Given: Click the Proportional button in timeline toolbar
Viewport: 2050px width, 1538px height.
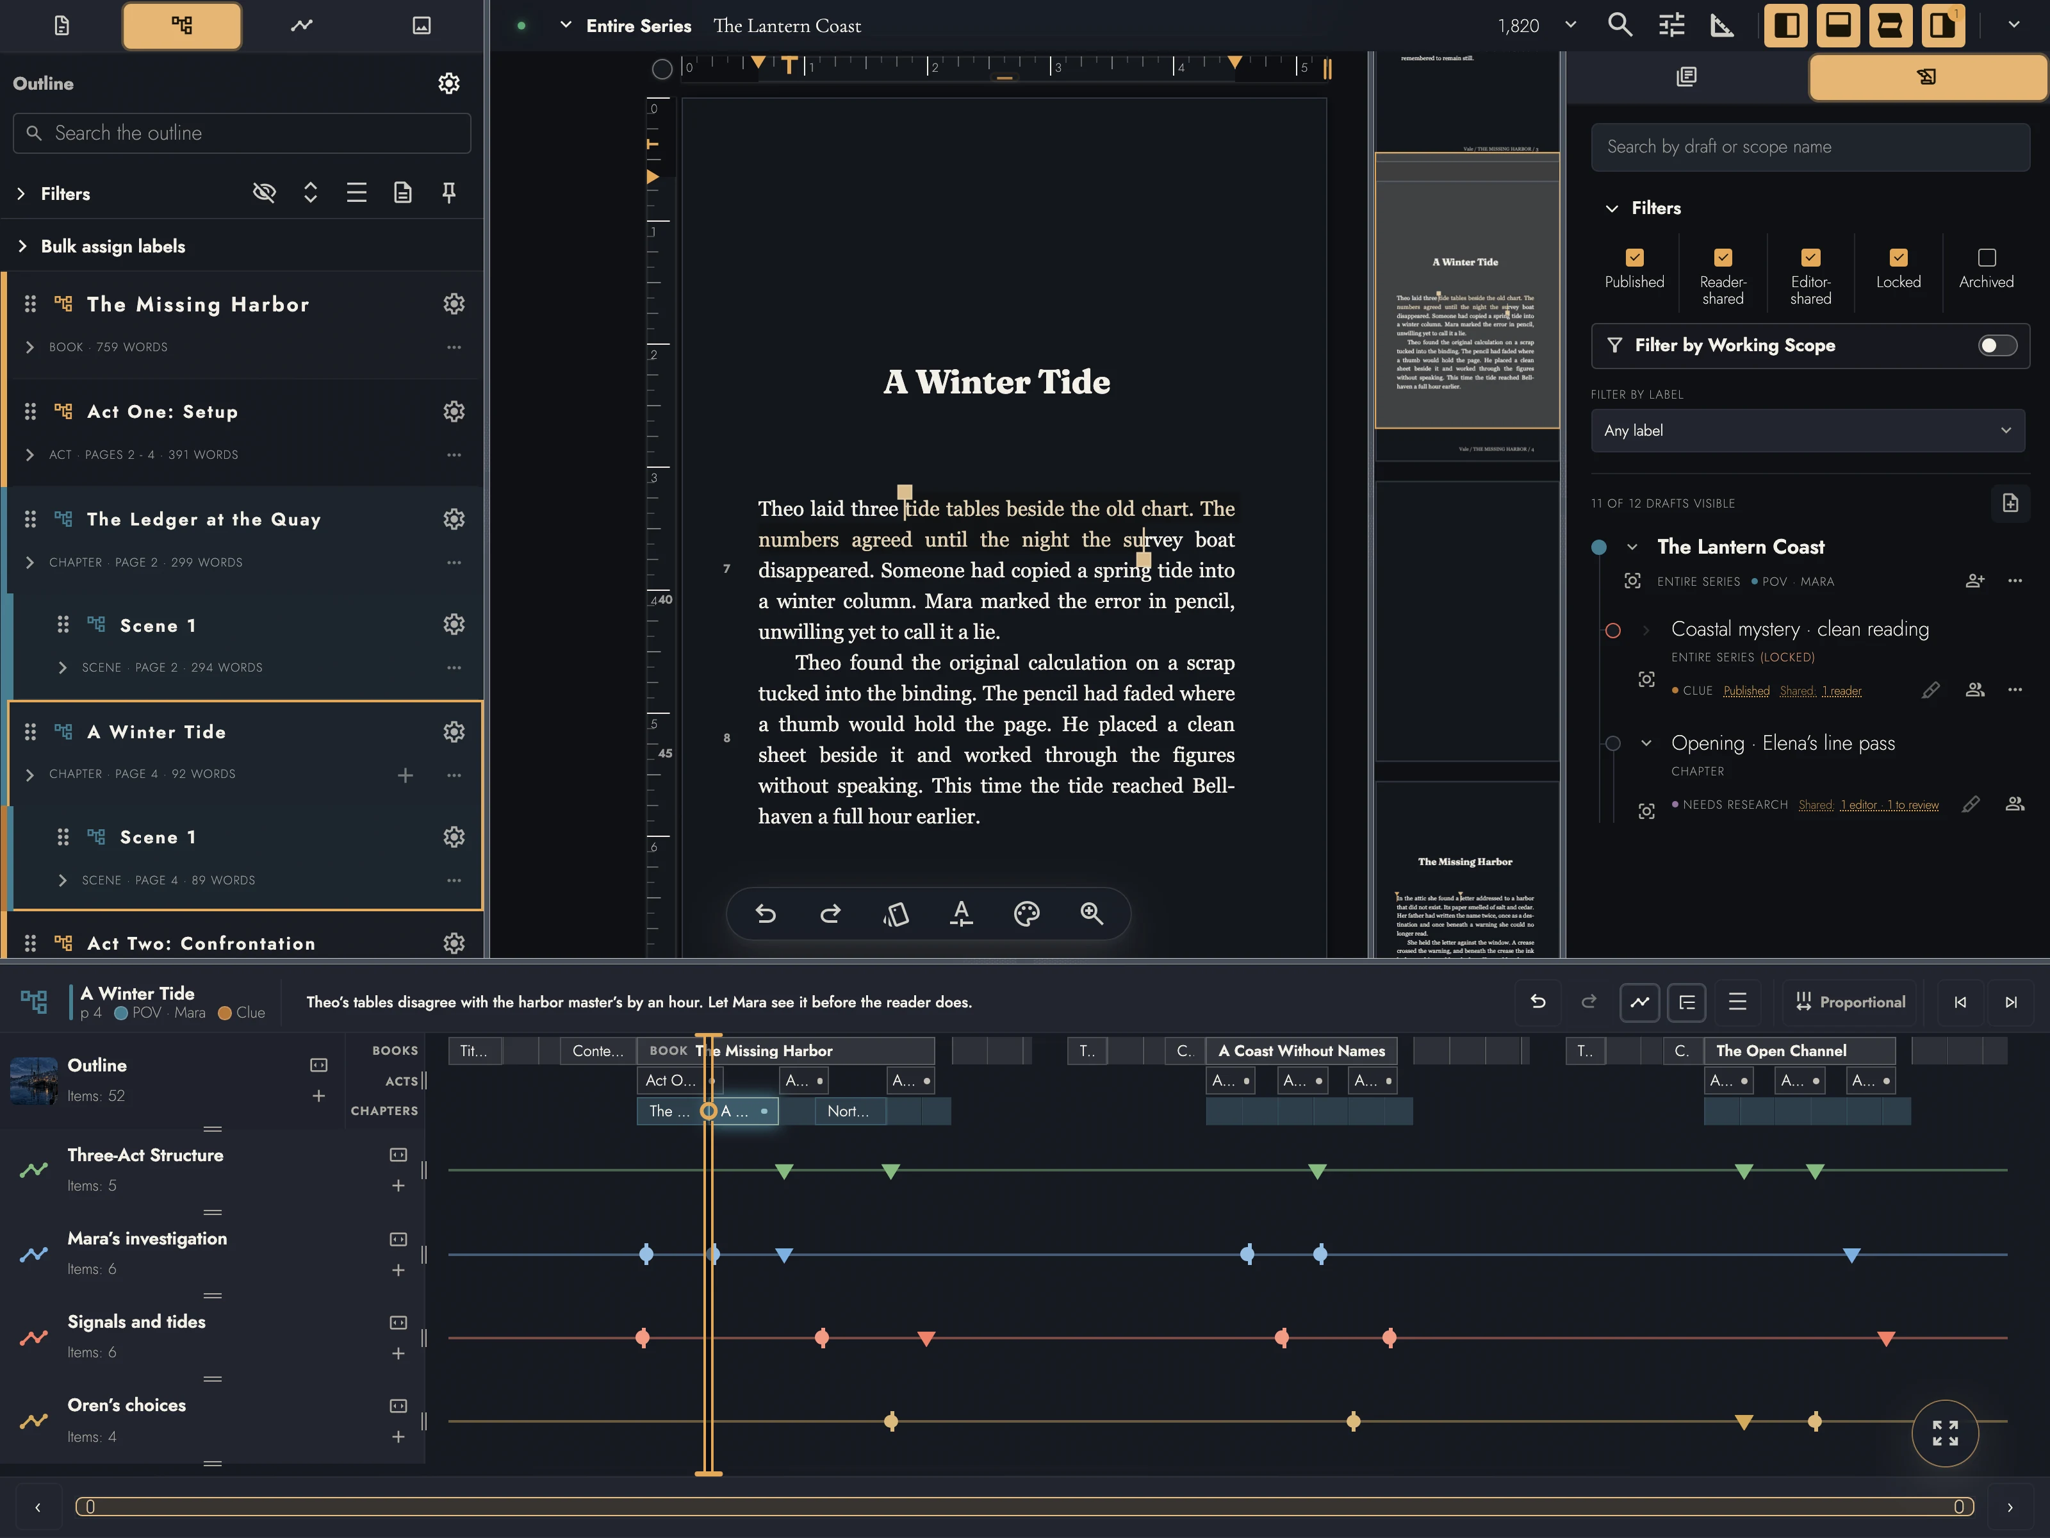Looking at the screenshot, I should coord(1850,1002).
